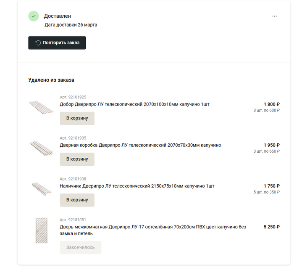
Task: Click the 5 250 ₽ door price
Action: coord(272,227)
